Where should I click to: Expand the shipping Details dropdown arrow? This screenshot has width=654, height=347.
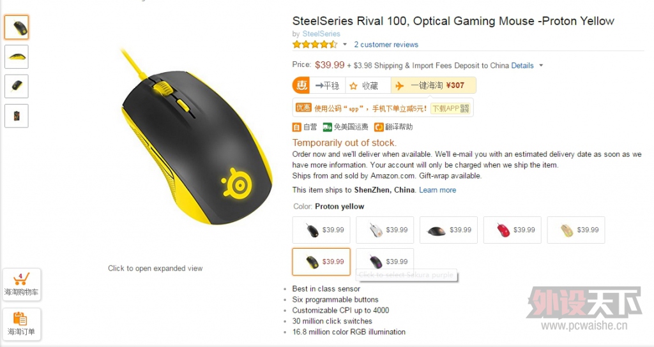[x=541, y=66]
